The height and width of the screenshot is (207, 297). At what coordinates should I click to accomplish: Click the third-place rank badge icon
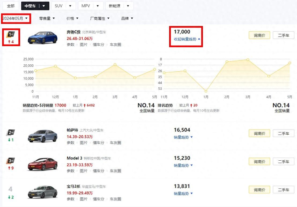[x=11, y=161]
